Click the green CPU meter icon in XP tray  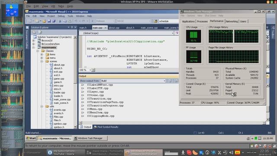tap(256, 138)
